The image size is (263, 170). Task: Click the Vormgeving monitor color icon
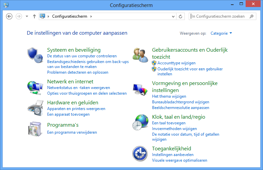coord(140,90)
